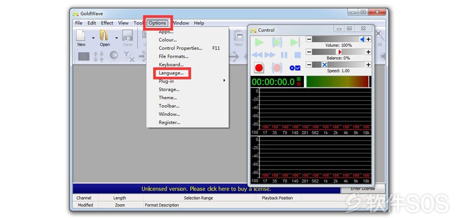Click the Fast forward button in Control
The image size is (456, 218).
(x=270, y=55)
